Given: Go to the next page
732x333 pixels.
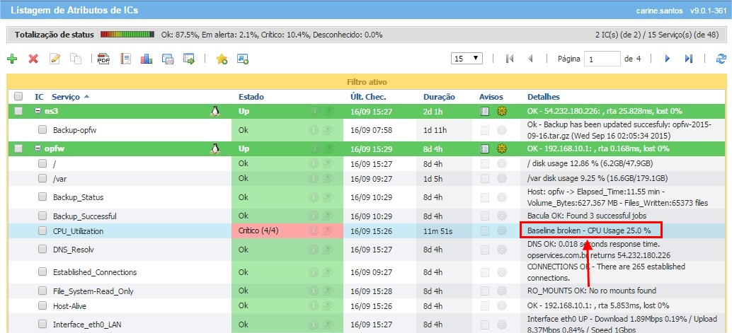Looking at the screenshot, I should coord(667,59).
